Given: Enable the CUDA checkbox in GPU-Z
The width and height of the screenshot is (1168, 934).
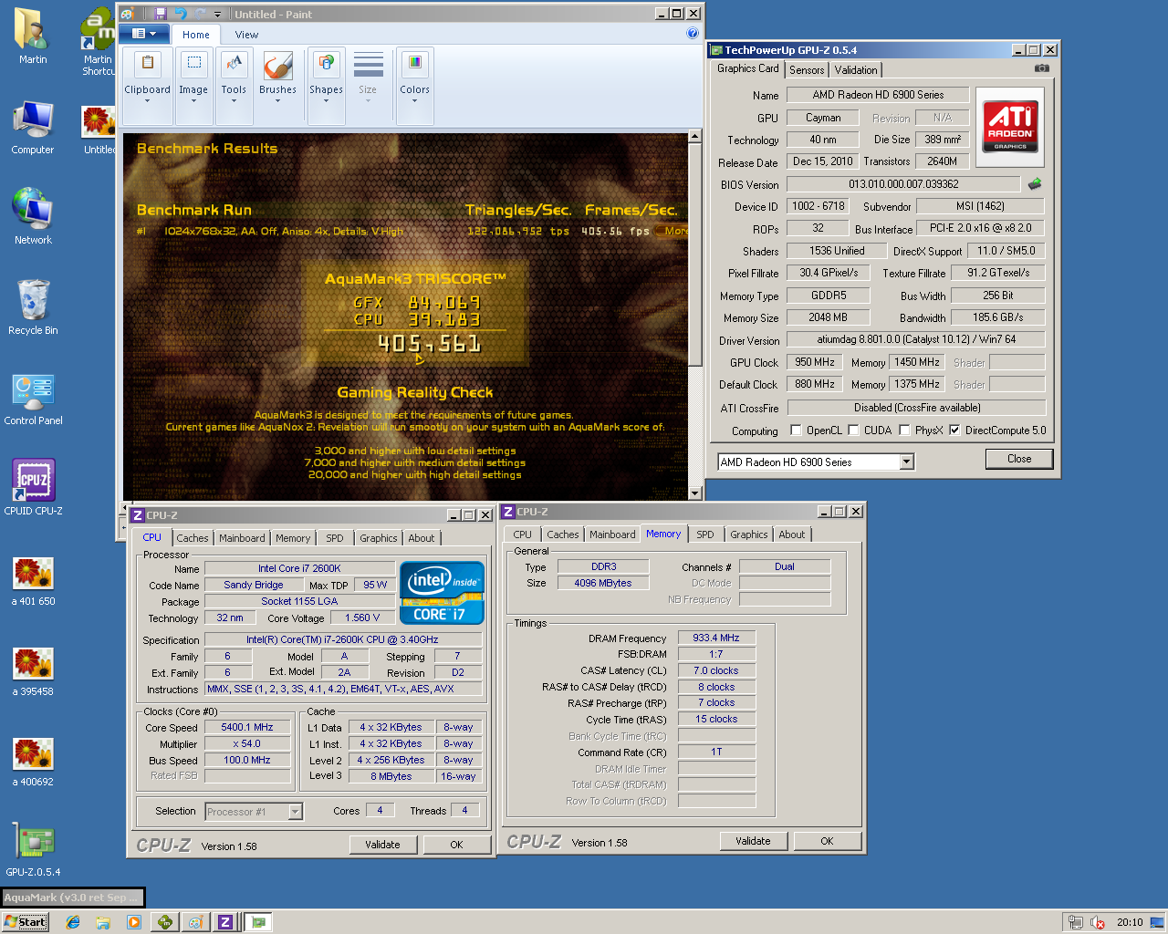Looking at the screenshot, I should [x=854, y=431].
